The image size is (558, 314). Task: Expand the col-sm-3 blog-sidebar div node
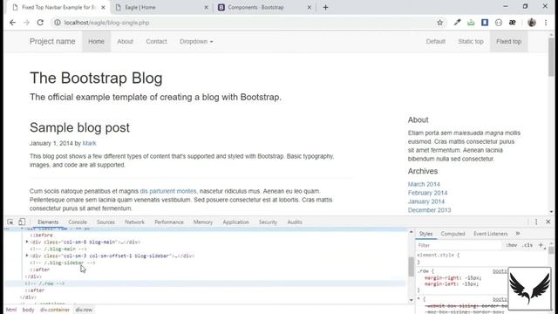tap(27, 256)
